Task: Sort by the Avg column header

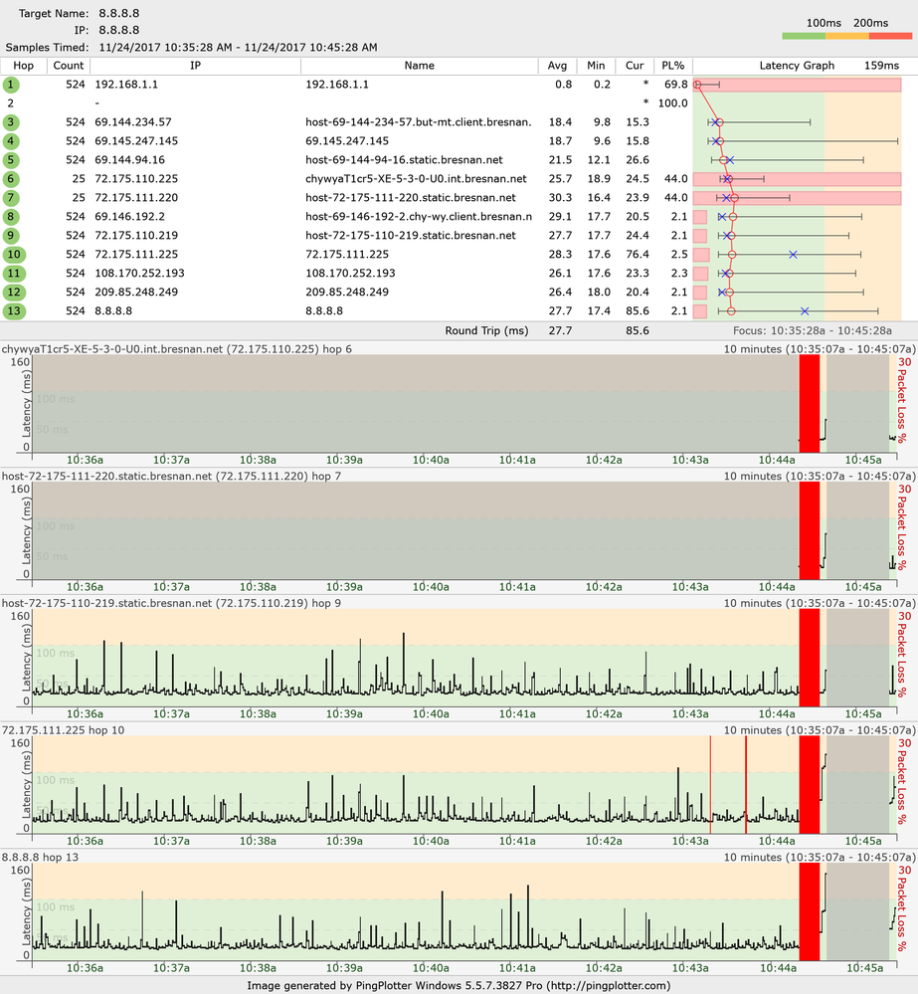Action: coord(558,66)
